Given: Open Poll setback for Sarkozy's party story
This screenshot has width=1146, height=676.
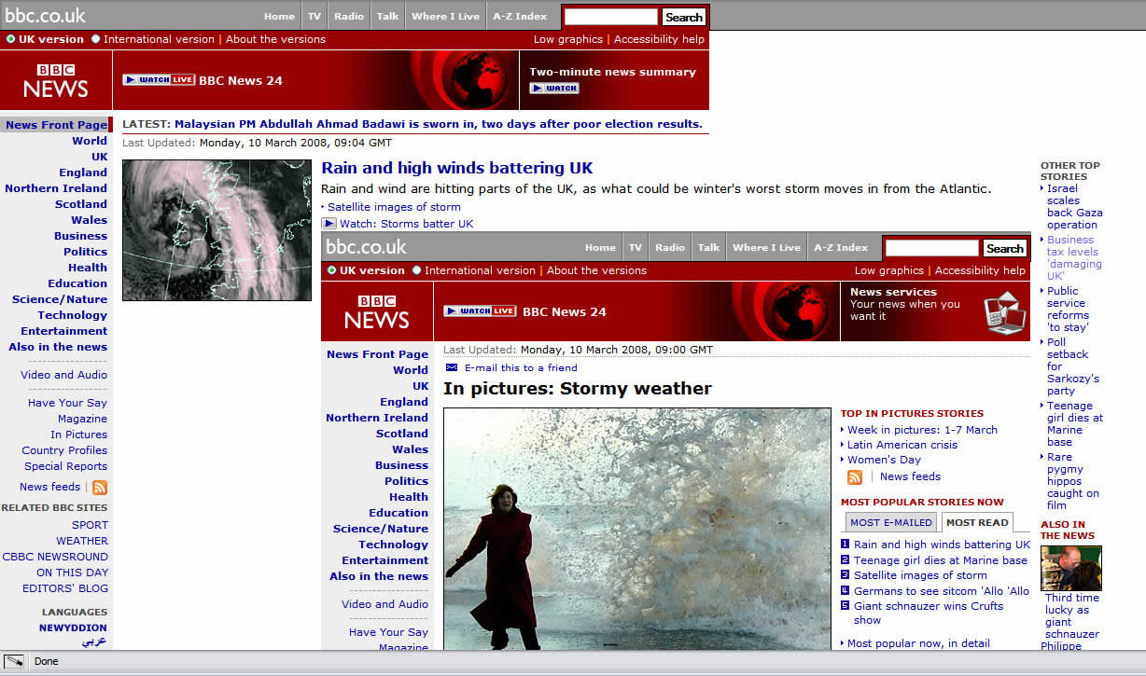Looking at the screenshot, I should pos(1073,366).
